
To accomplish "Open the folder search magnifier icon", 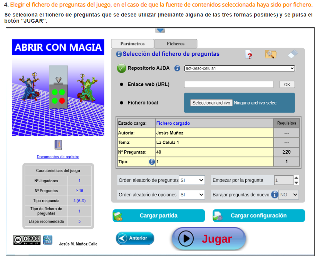I will coord(271,55).
